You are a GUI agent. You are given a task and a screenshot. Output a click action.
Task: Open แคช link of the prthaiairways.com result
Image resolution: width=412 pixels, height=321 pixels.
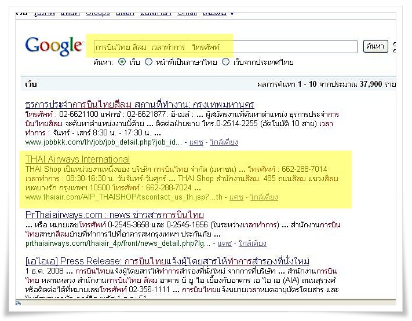tap(225, 243)
